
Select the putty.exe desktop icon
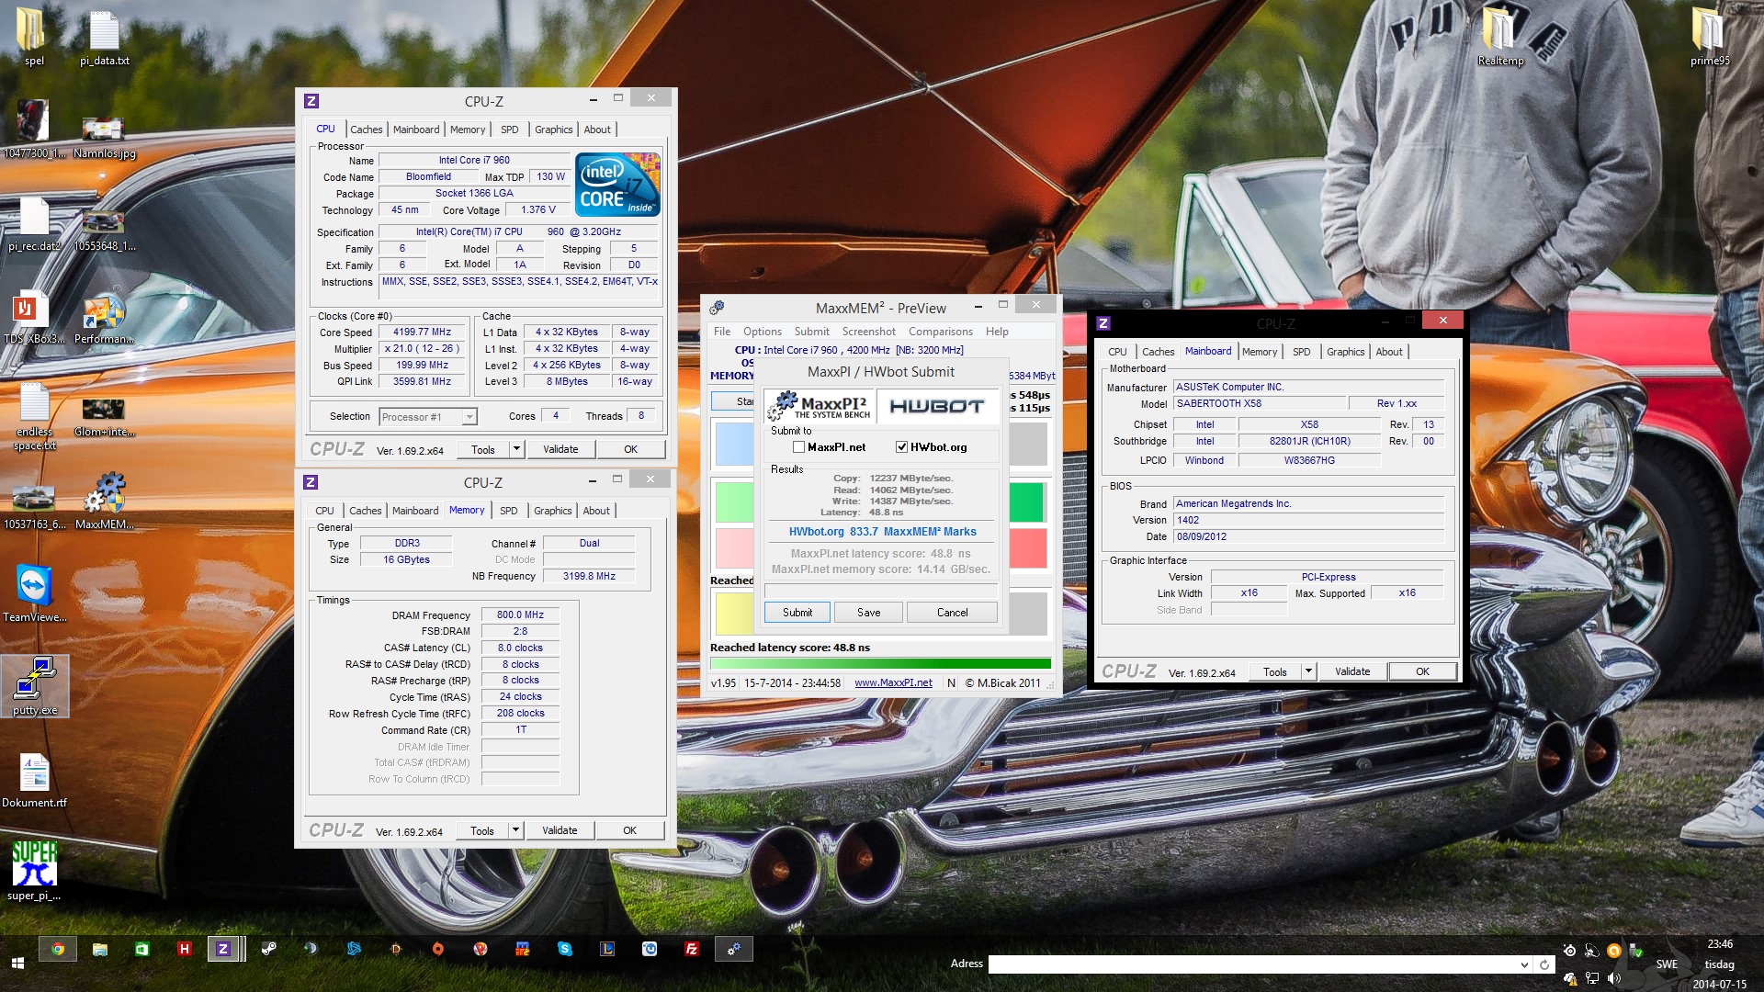click(x=35, y=685)
